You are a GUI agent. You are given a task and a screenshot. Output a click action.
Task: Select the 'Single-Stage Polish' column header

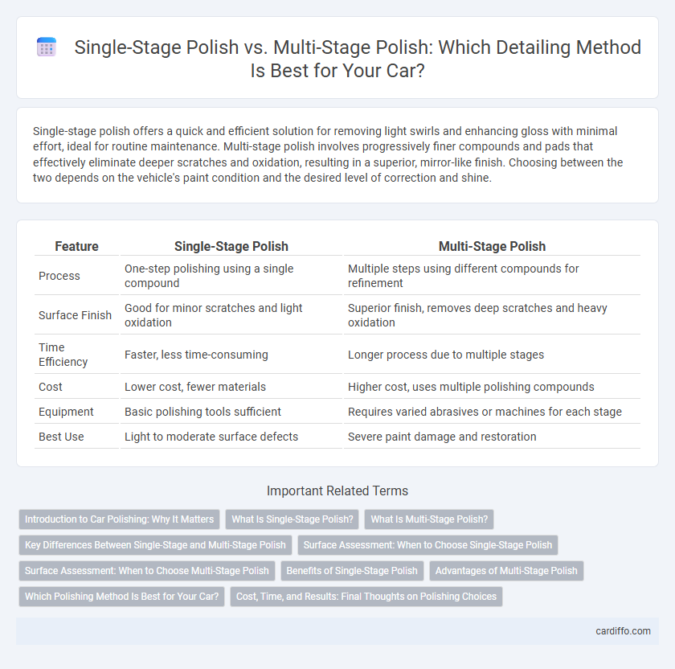(231, 246)
